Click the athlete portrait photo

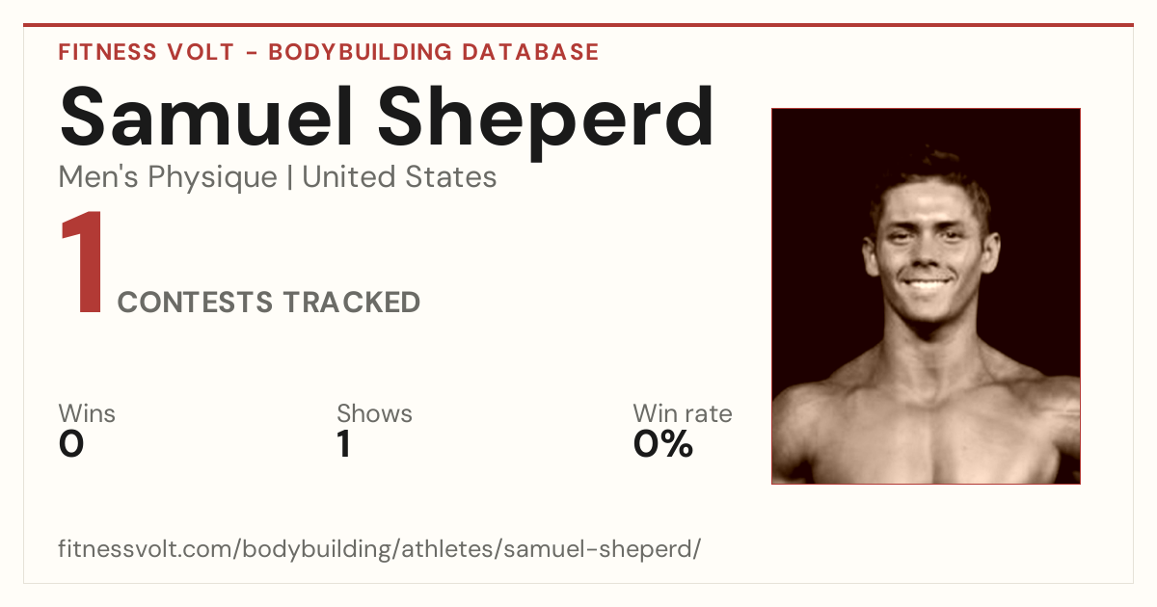point(926,296)
